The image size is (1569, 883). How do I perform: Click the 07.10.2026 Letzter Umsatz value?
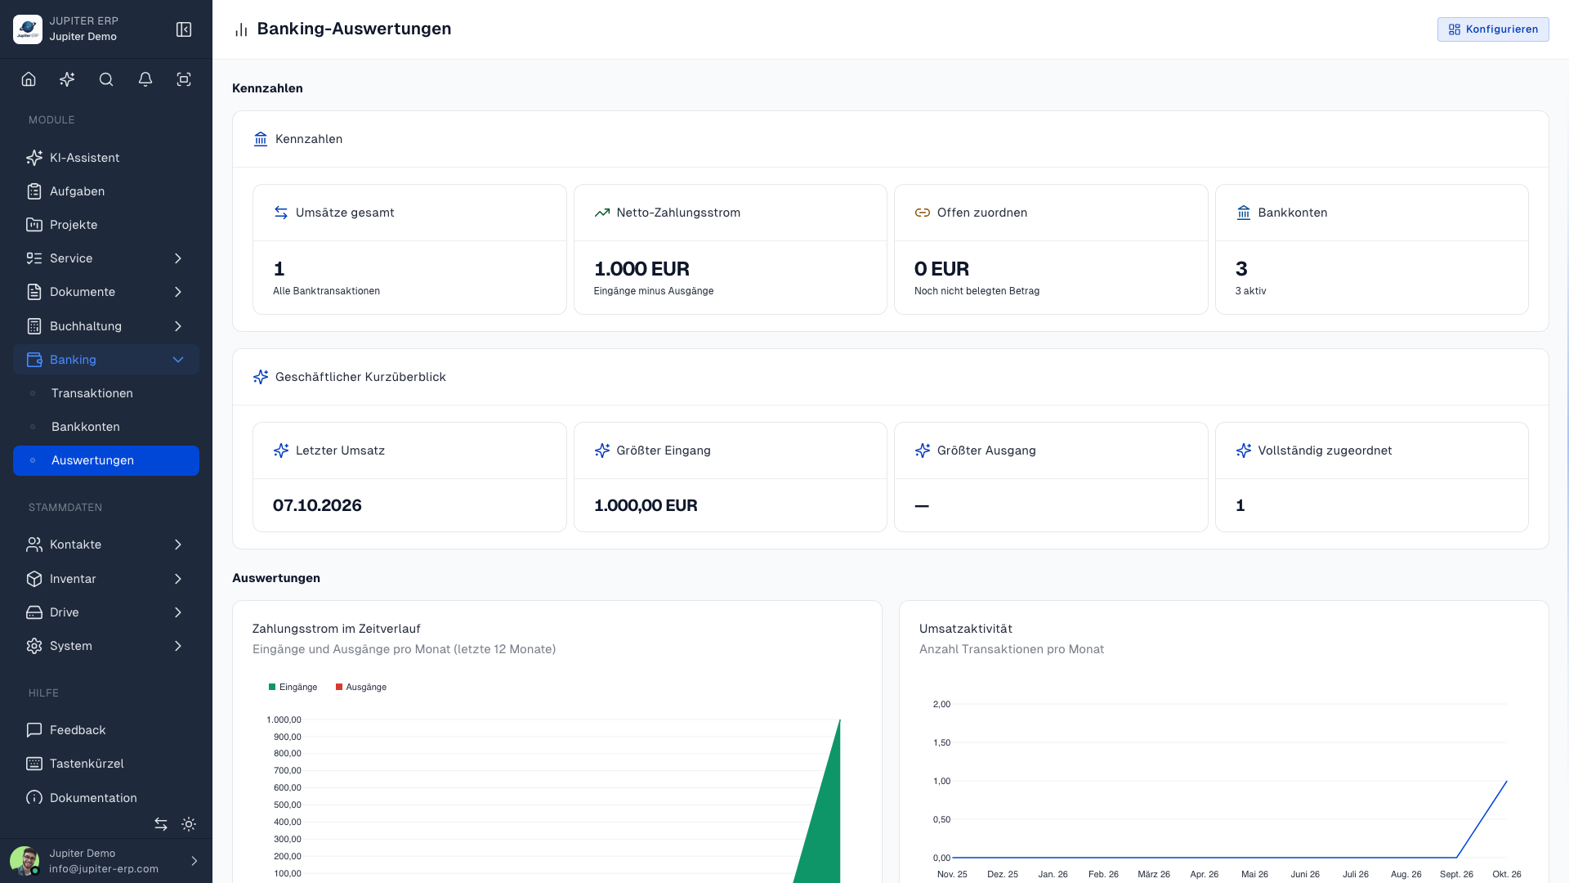(x=317, y=505)
